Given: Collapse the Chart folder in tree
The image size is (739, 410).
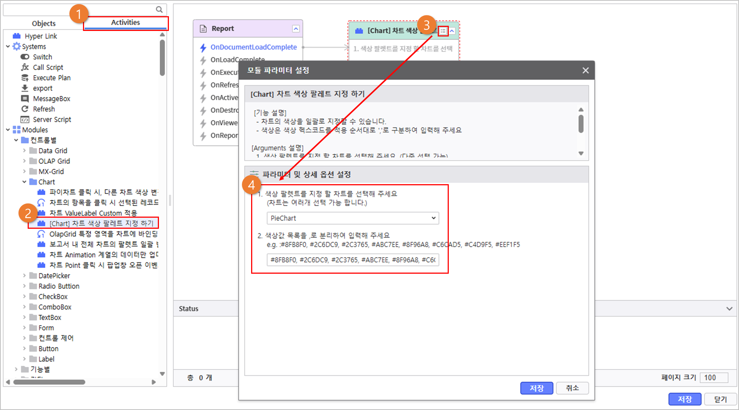Looking at the screenshot, I should tap(24, 182).
